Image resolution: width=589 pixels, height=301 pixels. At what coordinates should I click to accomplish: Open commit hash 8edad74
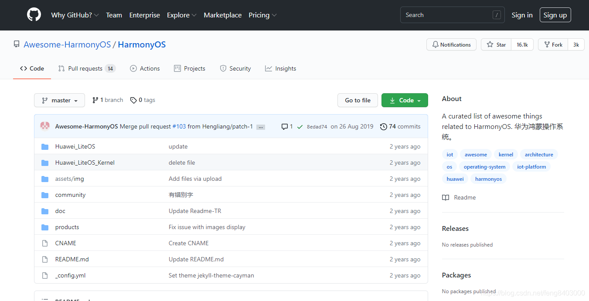coord(317,127)
